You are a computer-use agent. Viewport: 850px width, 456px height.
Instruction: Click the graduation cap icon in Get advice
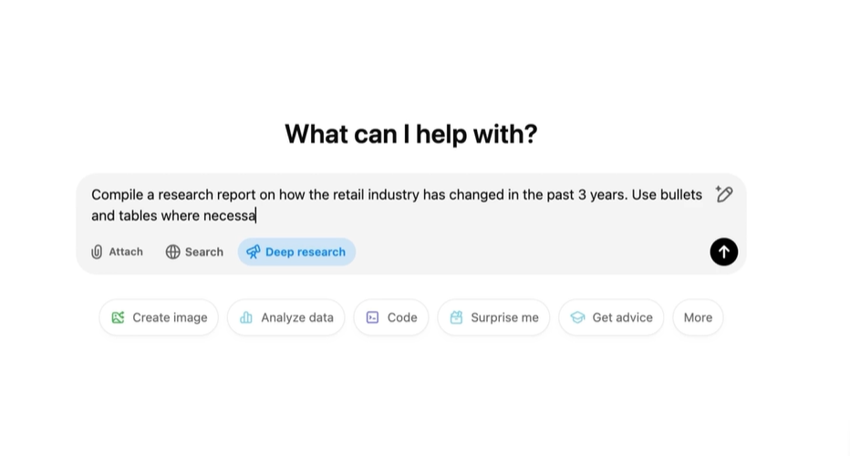(x=577, y=317)
